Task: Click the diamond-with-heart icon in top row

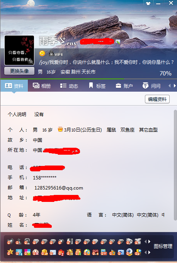Action: point(61,241)
